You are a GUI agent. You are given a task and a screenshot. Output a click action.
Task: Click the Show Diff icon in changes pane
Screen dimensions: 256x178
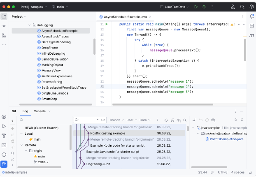tap(194, 120)
